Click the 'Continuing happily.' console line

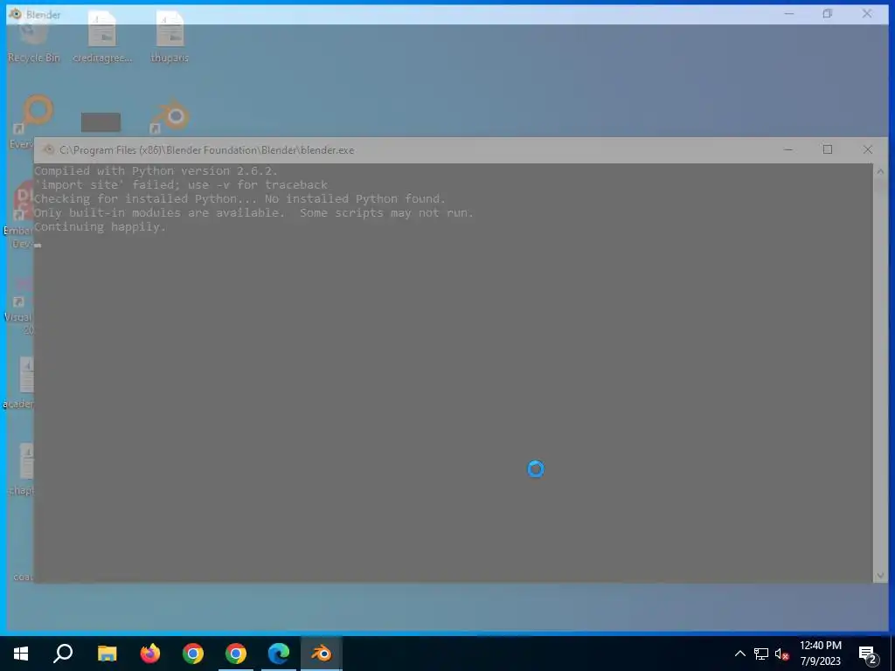100,226
